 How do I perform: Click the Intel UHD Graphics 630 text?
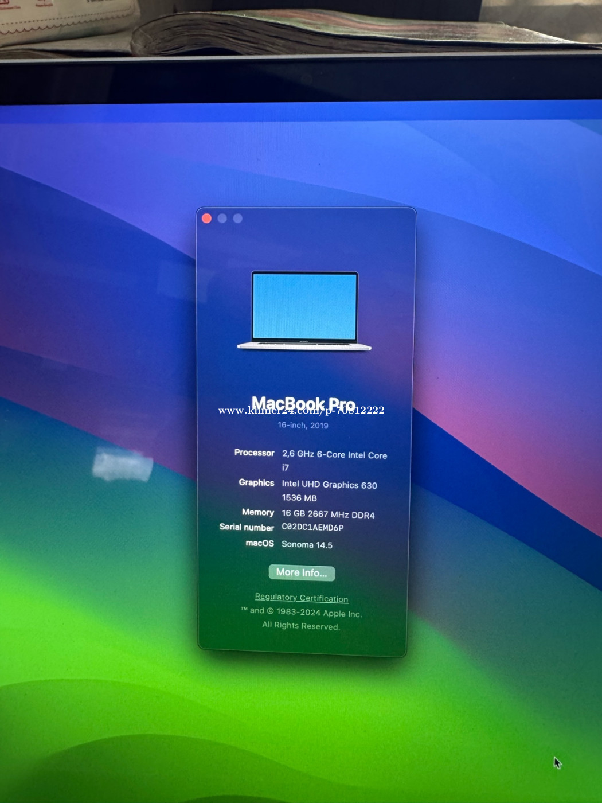[330, 485]
